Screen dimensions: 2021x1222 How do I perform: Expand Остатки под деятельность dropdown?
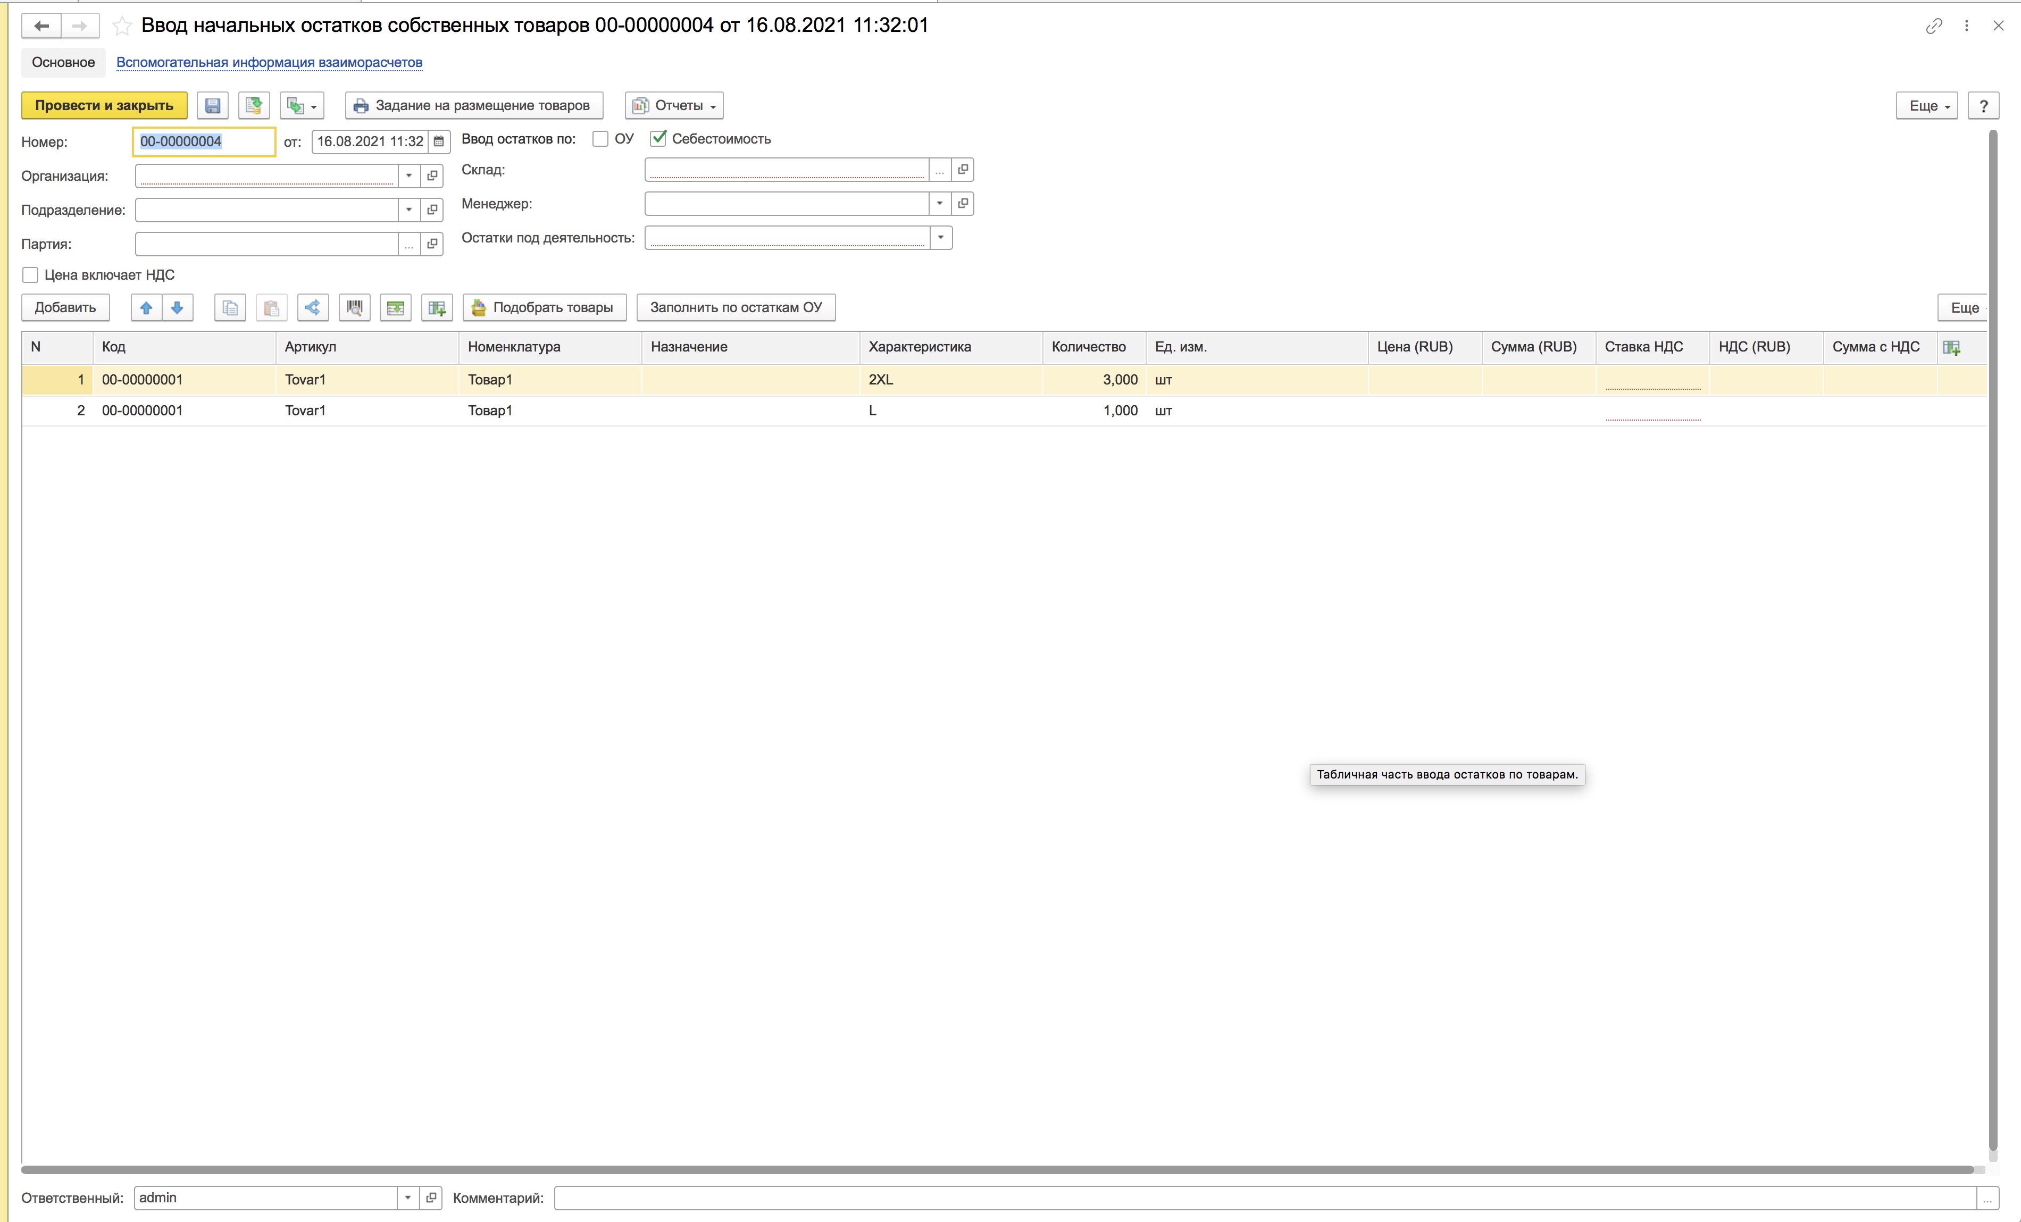tap(941, 238)
